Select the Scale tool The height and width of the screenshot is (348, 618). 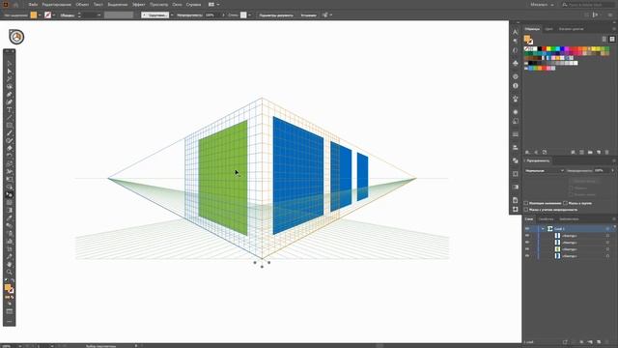coord(9,164)
